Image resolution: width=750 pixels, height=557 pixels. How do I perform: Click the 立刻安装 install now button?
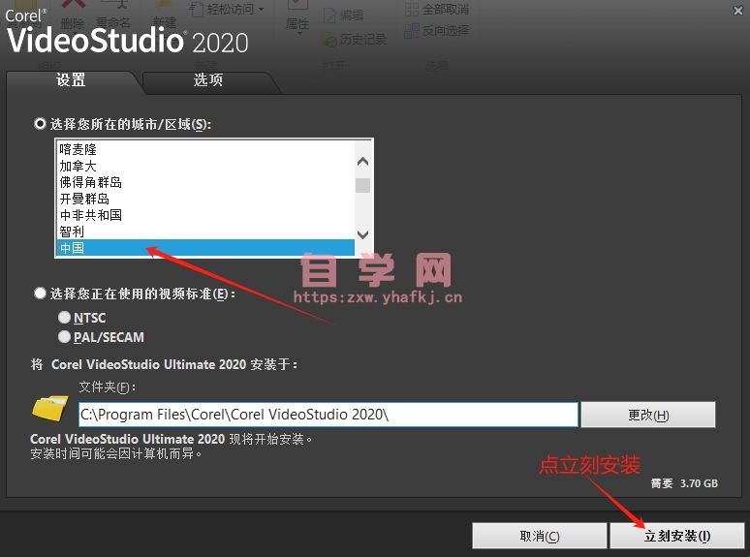pyautogui.click(x=677, y=536)
